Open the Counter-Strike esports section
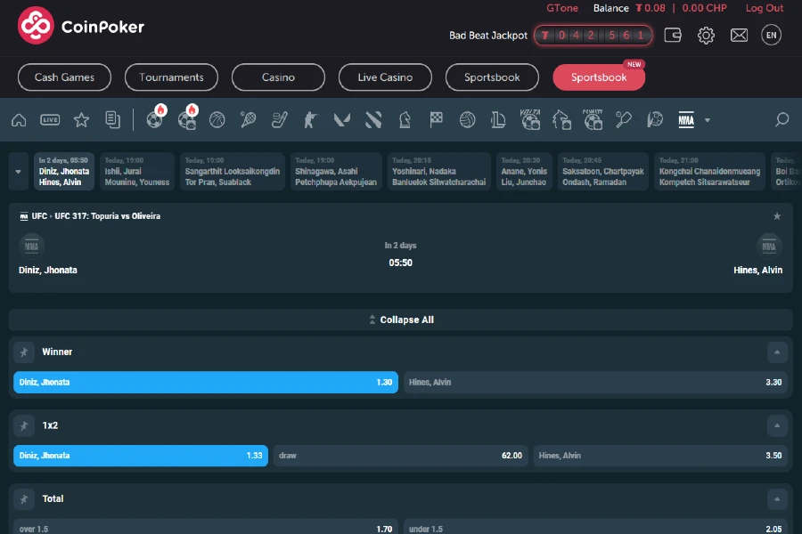Screen dimensions: 802x534 point(310,119)
